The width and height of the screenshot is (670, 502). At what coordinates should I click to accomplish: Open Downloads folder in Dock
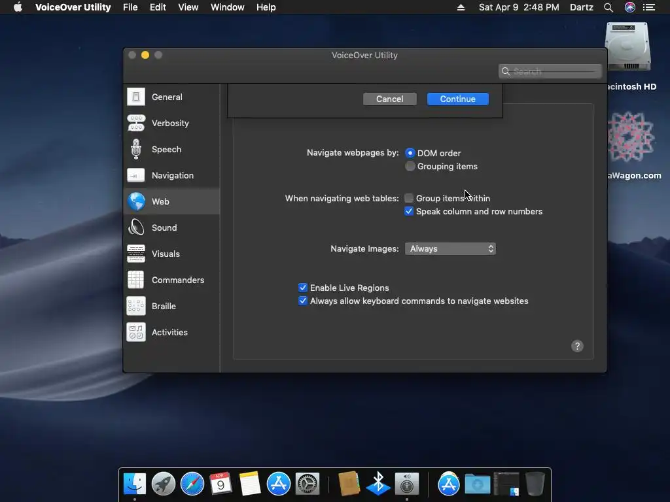(x=477, y=484)
